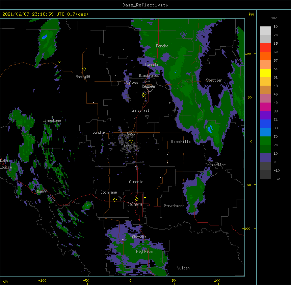Click the Lake Louise label
The image size is (291, 285).
click(x=5, y=164)
